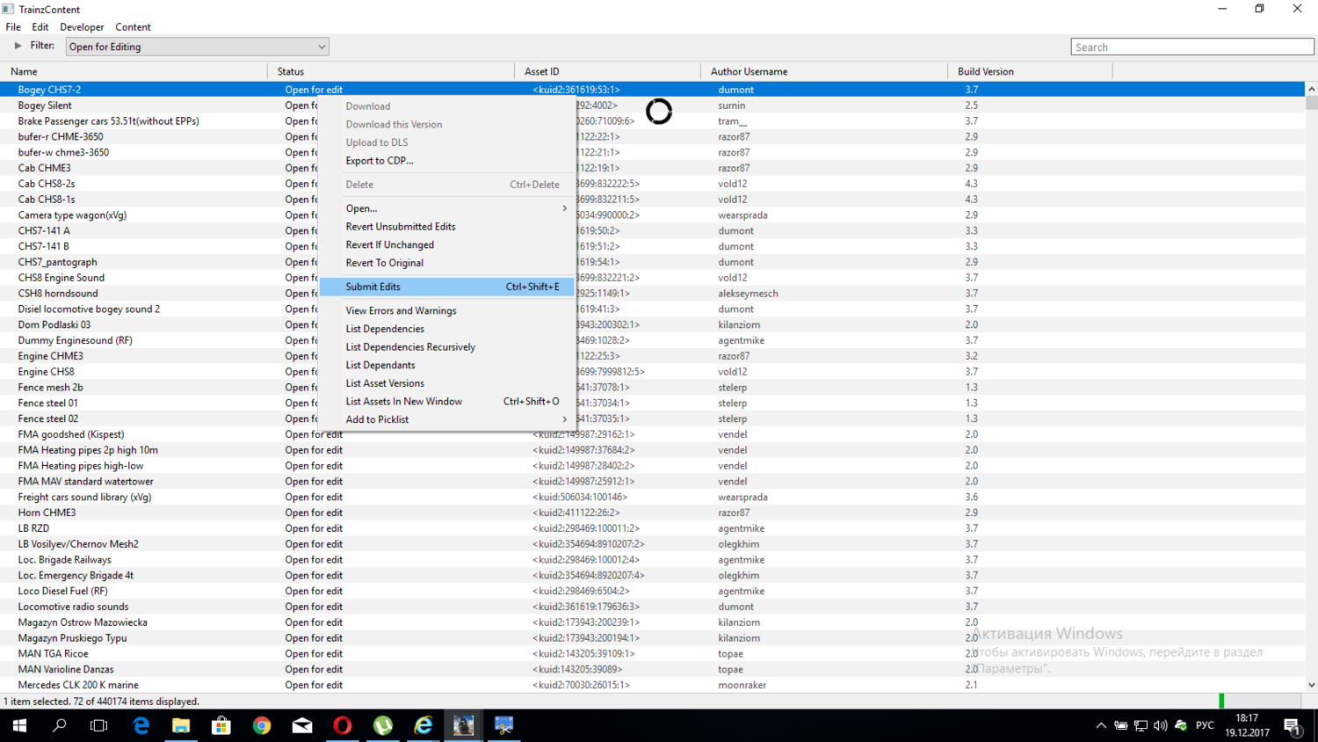Open the 'Open for Editing' filter dropdown
Screen dimensions: 1318x742
(x=198, y=47)
